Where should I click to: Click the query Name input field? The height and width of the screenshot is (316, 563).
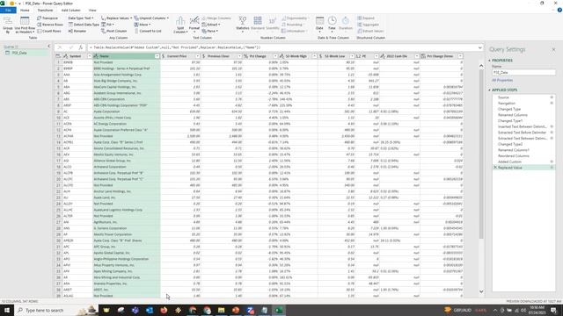[523, 72]
